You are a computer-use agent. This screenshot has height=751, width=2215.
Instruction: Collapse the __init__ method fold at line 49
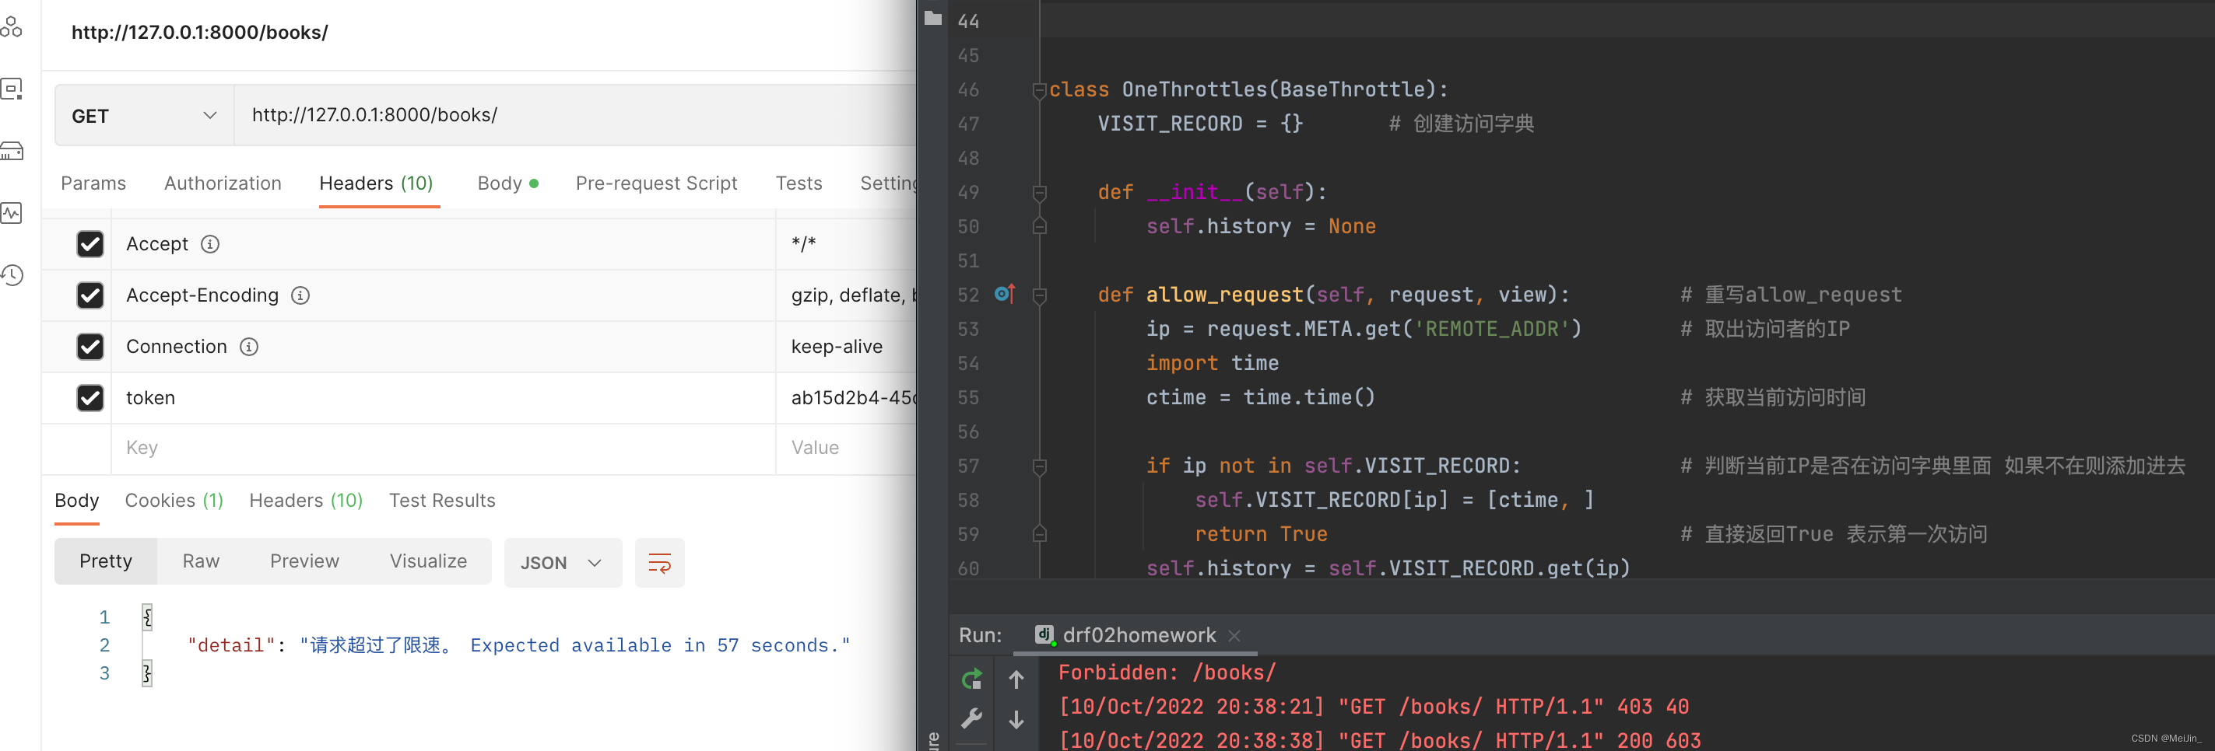[x=1040, y=194]
